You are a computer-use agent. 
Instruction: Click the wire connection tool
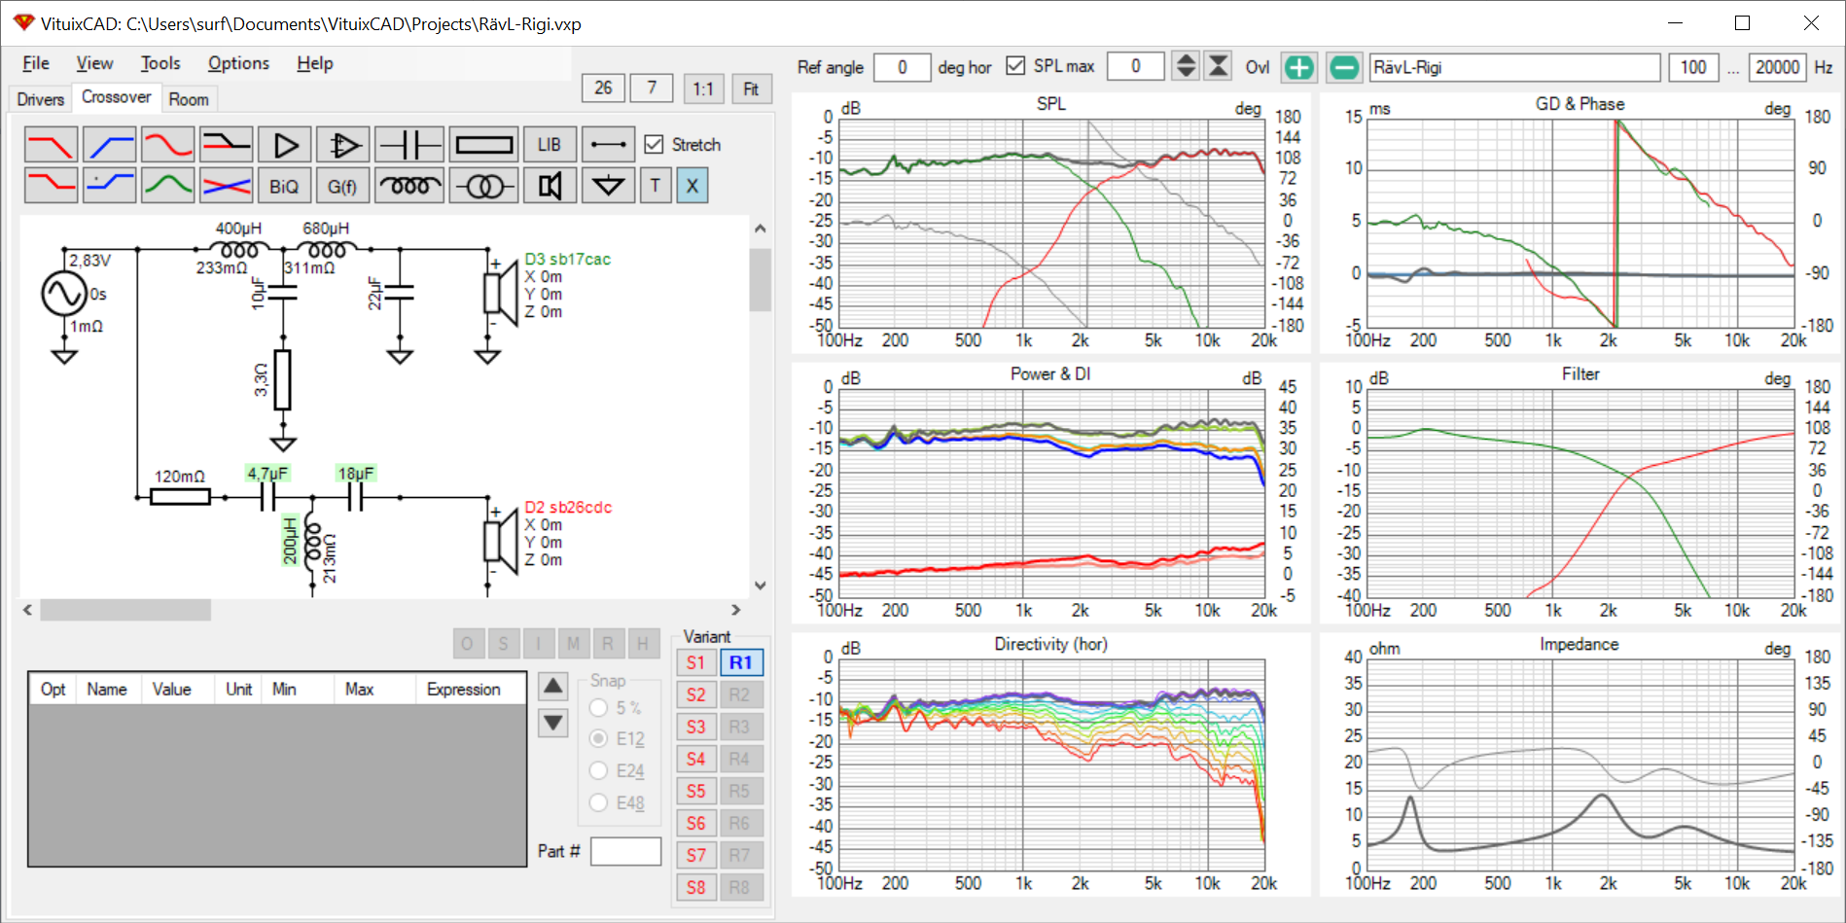click(608, 145)
